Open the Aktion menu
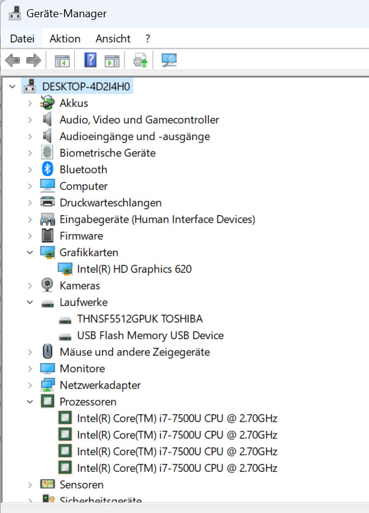Screen dimensions: 369x513 [64, 39]
